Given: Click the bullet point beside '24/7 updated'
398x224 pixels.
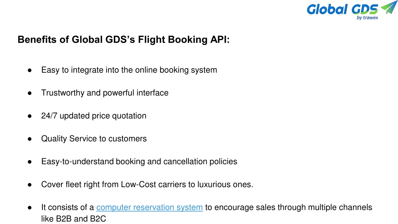Looking at the screenshot, I should coord(30,116).
